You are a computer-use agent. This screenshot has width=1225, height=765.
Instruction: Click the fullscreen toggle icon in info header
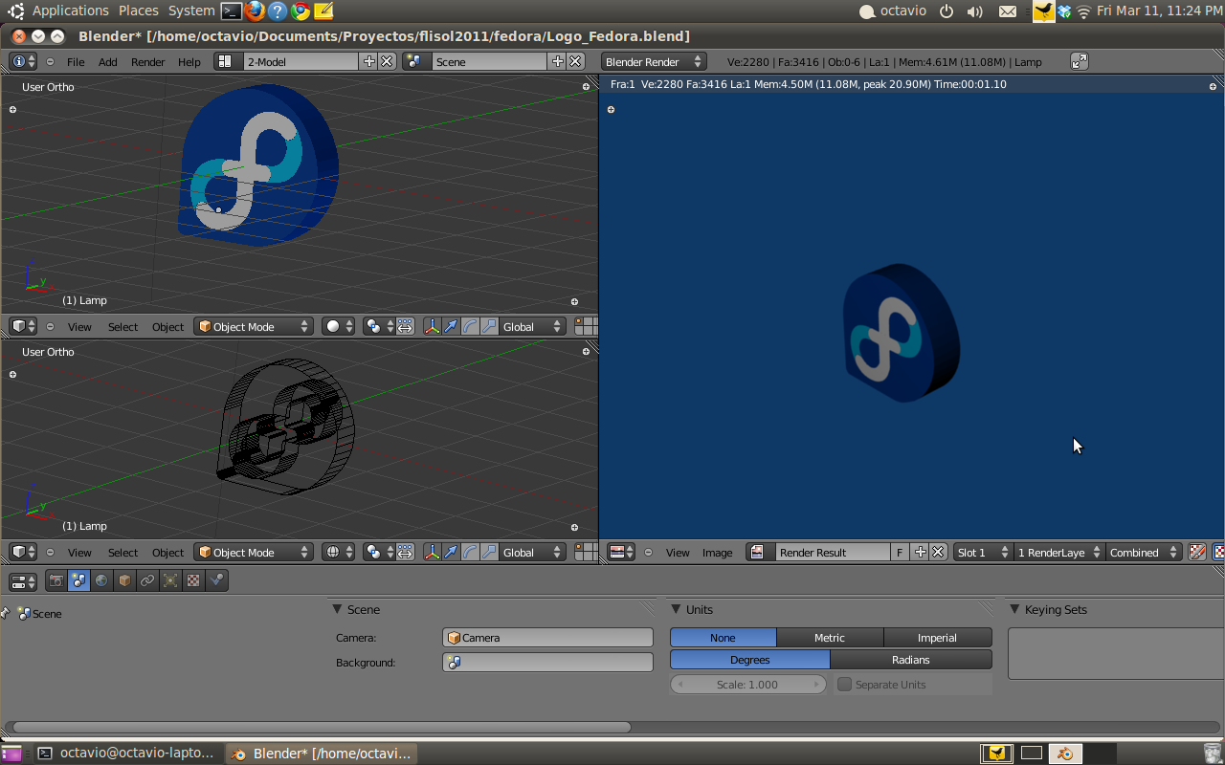[1079, 61]
